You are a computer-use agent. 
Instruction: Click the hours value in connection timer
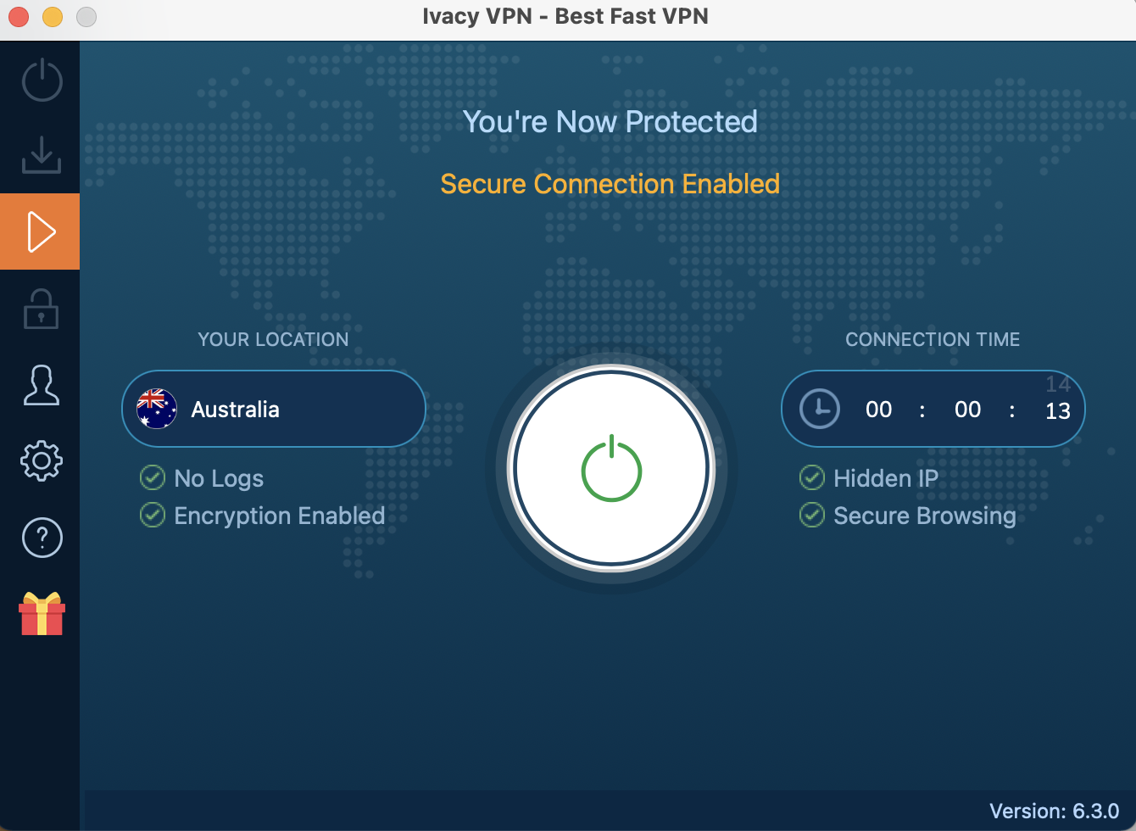tap(879, 410)
